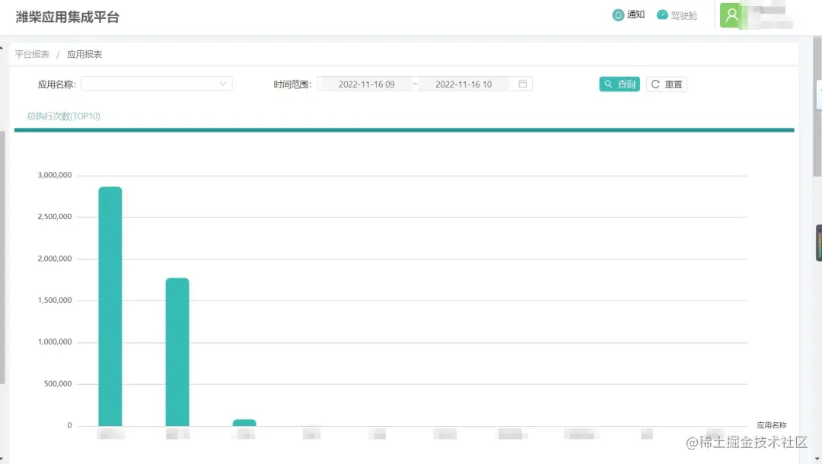Click the small third chart bar
The width and height of the screenshot is (822, 464).
point(244,423)
